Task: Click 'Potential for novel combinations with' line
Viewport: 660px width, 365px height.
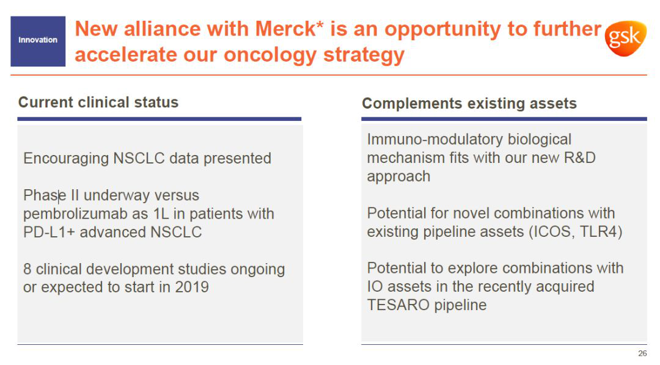Action: click(491, 213)
